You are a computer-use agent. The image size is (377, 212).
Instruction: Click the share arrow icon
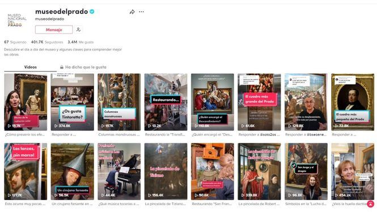click(132, 12)
